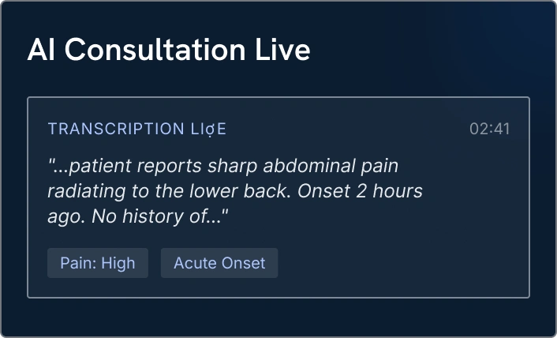Click the Pain: High tag
Image resolution: width=557 pixels, height=338 pixels.
point(98,263)
